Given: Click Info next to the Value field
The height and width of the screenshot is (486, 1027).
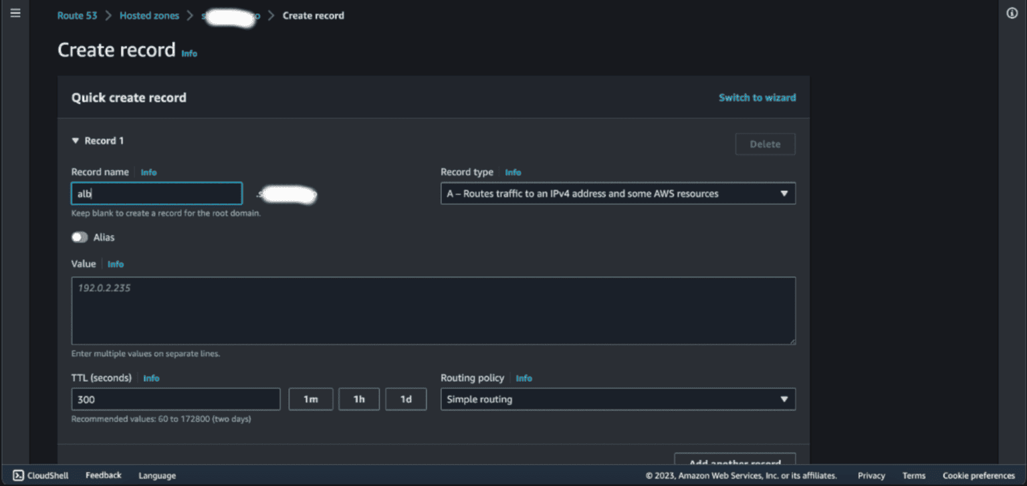Looking at the screenshot, I should [116, 264].
